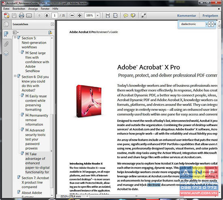
Task: Click the Introducing Adobe Reader X heading
Action: 86,163
